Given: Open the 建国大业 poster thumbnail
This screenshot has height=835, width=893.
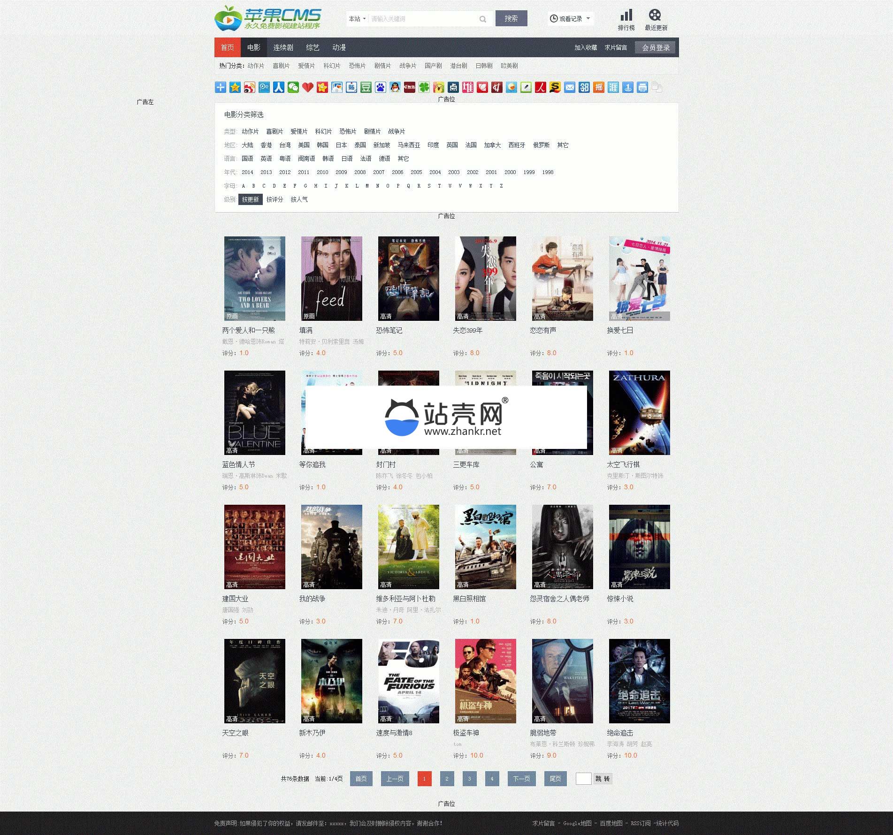Looking at the screenshot, I should (x=255, y=547).
